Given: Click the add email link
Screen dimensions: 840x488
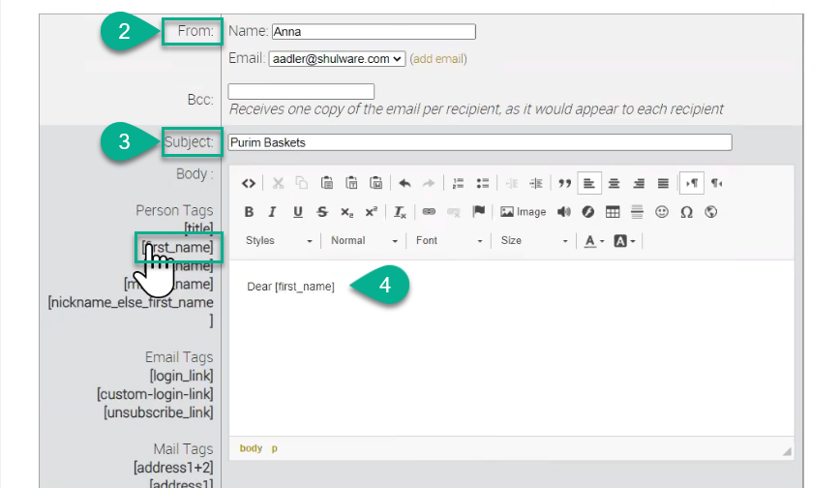Looking at the screenshot, I should point(438,59).
